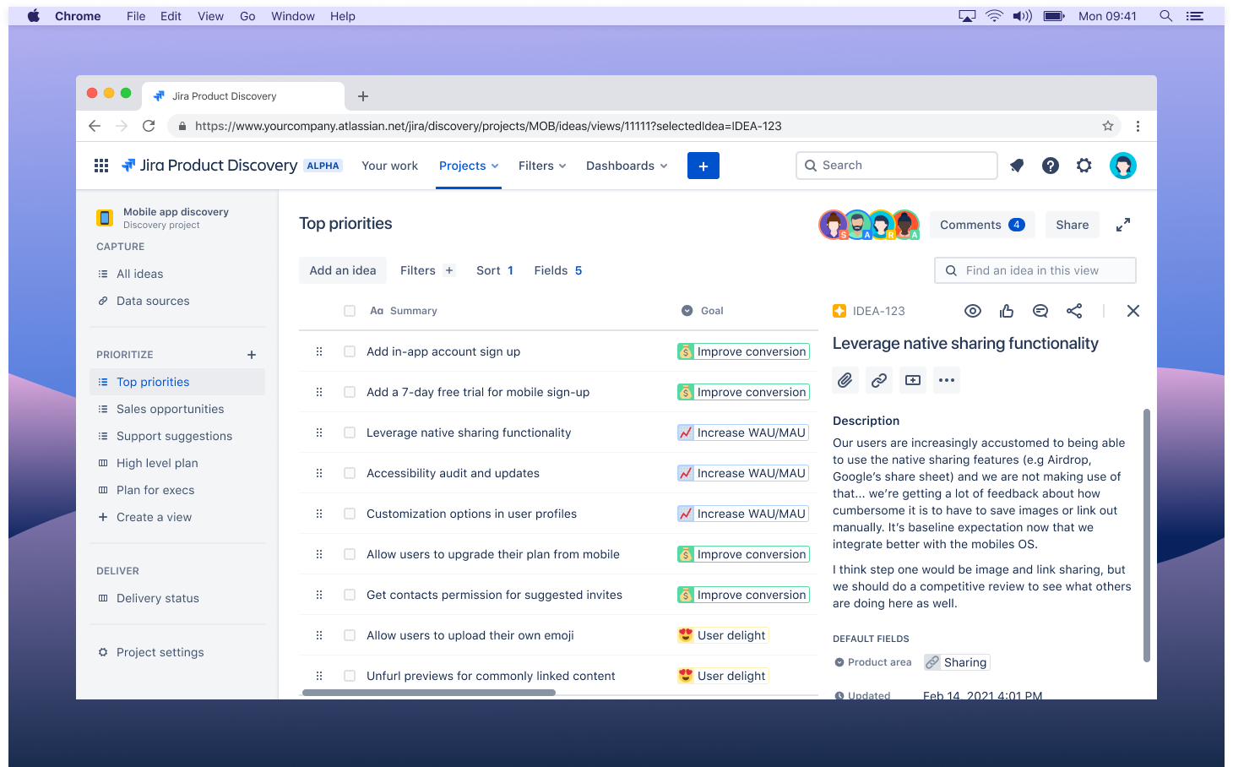
Task: Expand the Filters dropdown in the top nav
Action: tap(542, 166)
